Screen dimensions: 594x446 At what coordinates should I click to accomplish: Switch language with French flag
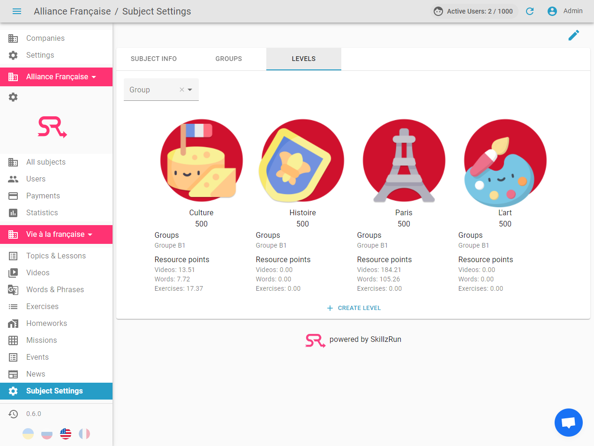(84, 434)
